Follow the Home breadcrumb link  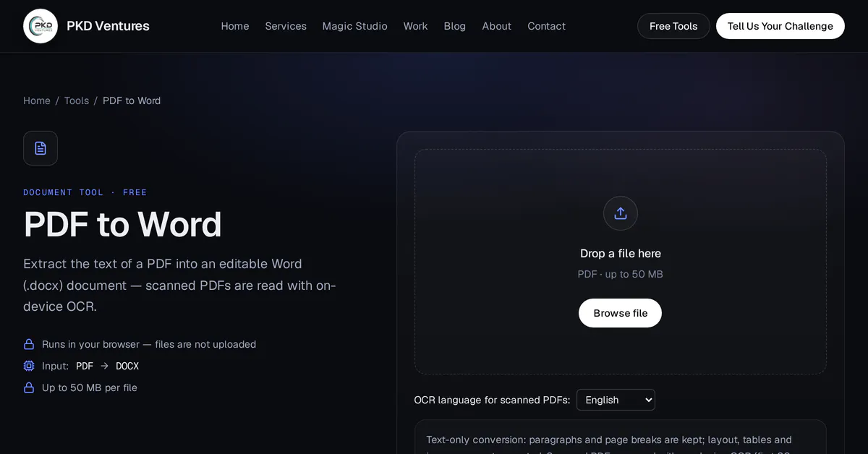37,100
